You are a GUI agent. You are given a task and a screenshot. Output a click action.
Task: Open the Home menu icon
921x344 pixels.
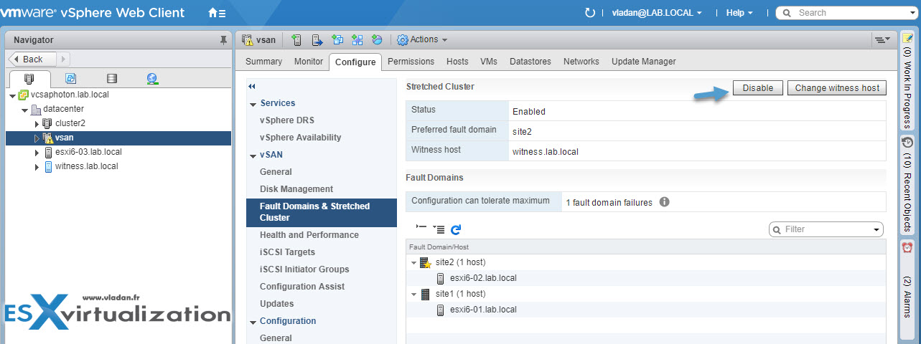(x=217, y=13)
